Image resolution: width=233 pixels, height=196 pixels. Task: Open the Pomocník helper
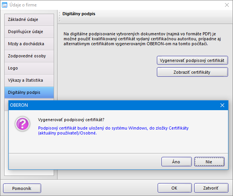coord(22,188)
